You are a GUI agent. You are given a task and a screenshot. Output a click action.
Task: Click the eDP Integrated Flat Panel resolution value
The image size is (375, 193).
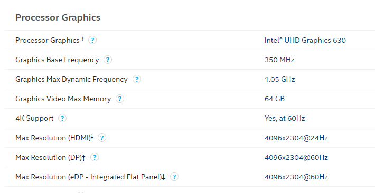tap(296, 177)
